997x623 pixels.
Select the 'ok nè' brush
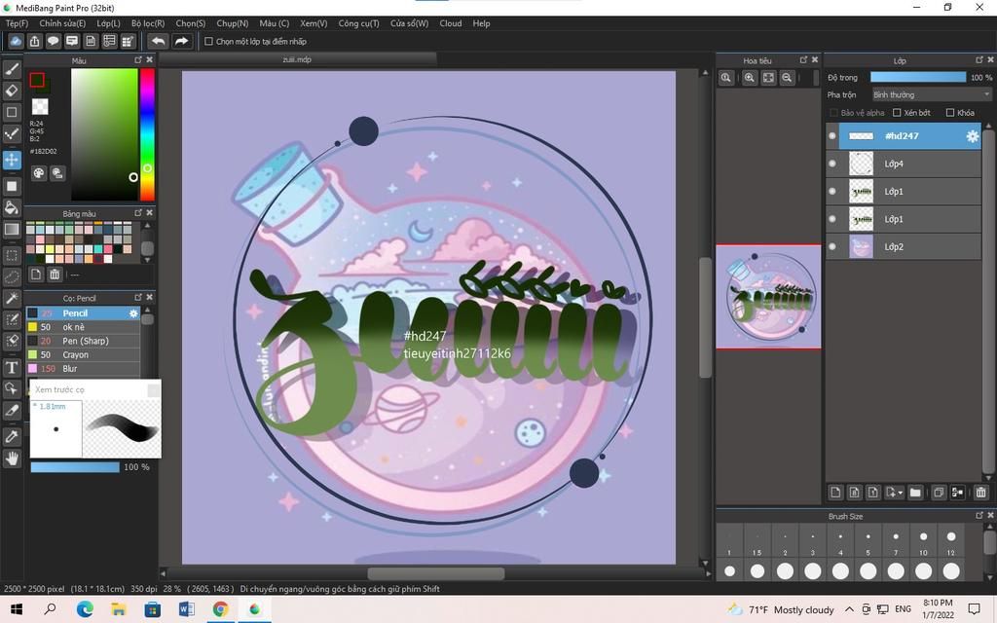point(84,327)
